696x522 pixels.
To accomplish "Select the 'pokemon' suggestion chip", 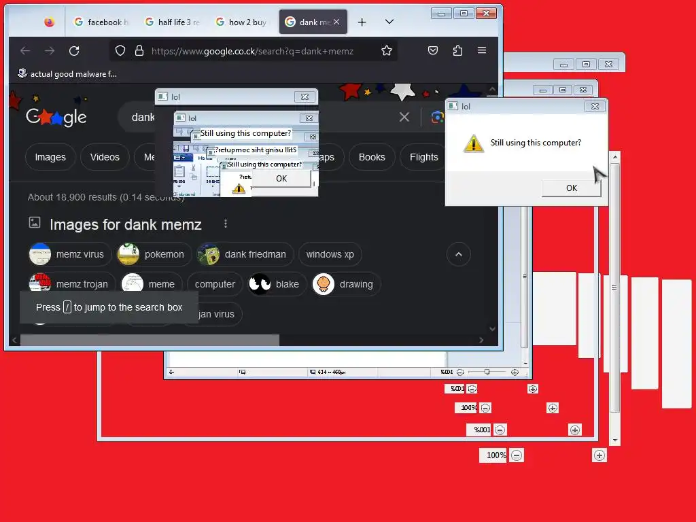I will pyautogui.click(x=154, y=254).
